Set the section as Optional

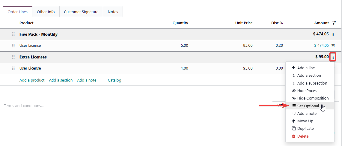(x=308, y=106)
